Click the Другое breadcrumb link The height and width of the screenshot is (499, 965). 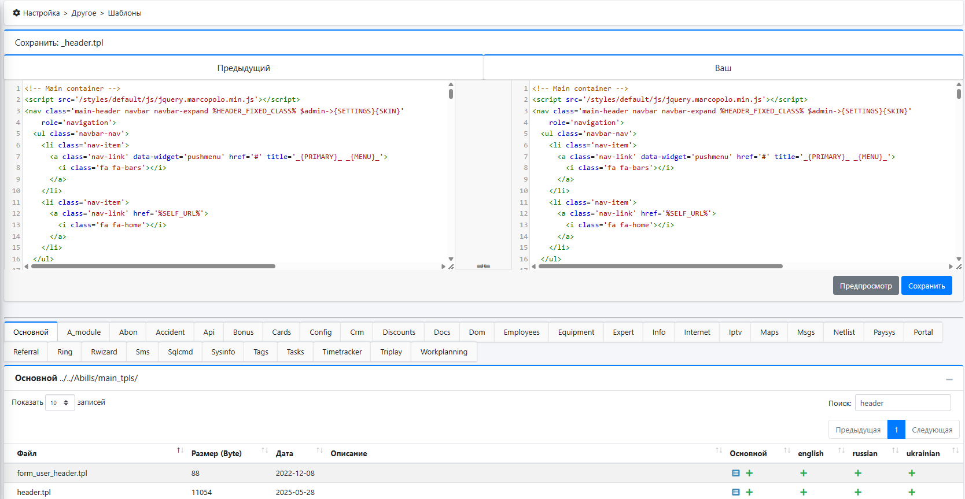pos(84,13)
